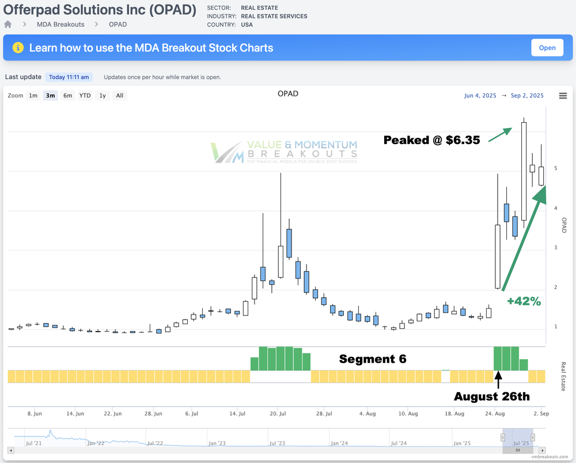Set zoom range to 1m
The height and width of the screenshot is (463, 576).
(x=33, y=96)
